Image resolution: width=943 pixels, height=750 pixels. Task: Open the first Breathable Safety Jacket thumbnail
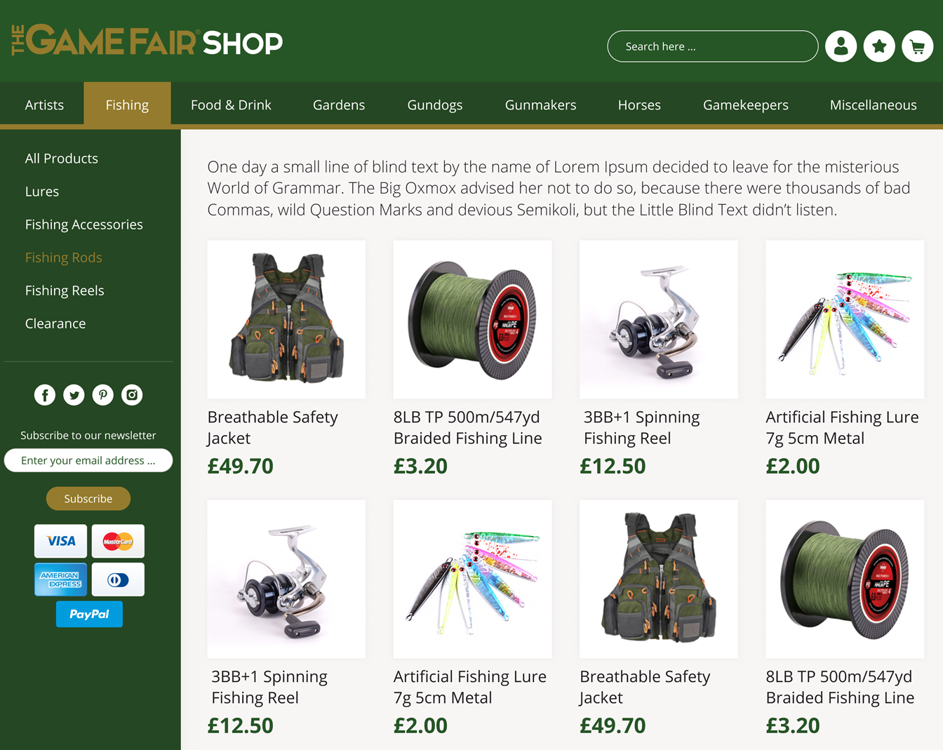tap(286, 320)
